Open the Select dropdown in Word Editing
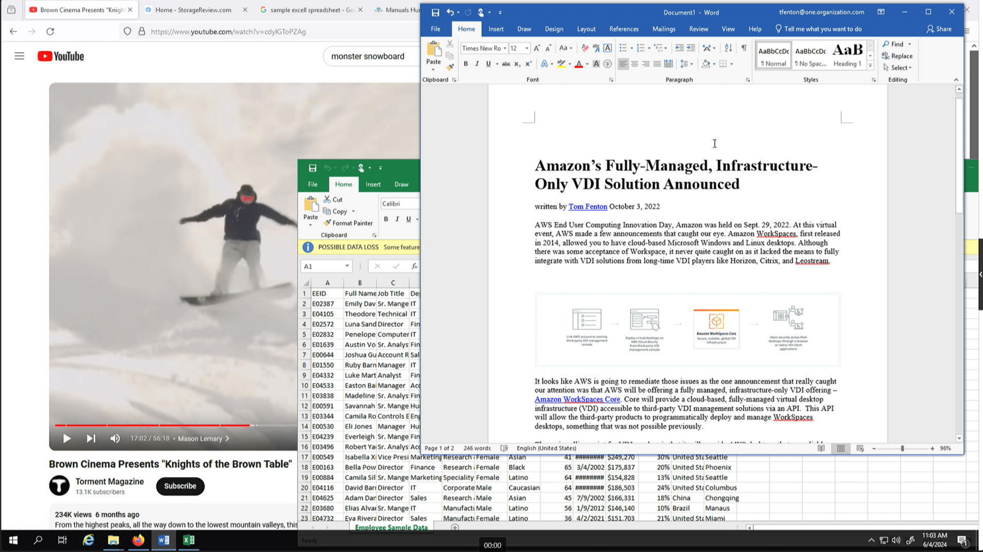This screenshot has height=552, width=983. click(897, 68)
